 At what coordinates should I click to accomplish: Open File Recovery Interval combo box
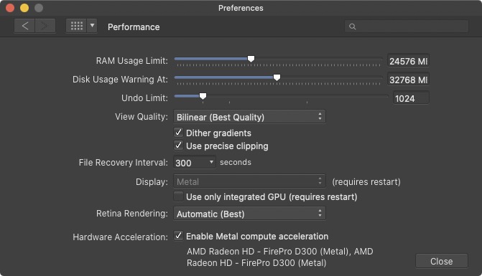point(195,162)
